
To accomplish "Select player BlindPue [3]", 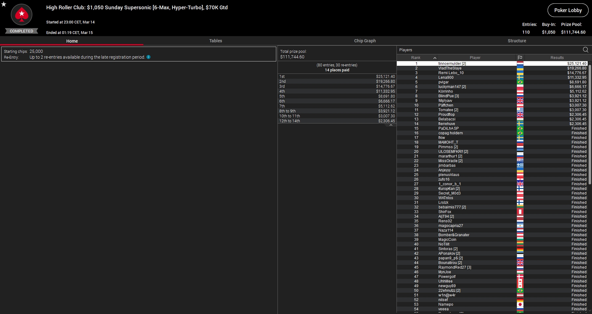I will click(x=492, y=96).
